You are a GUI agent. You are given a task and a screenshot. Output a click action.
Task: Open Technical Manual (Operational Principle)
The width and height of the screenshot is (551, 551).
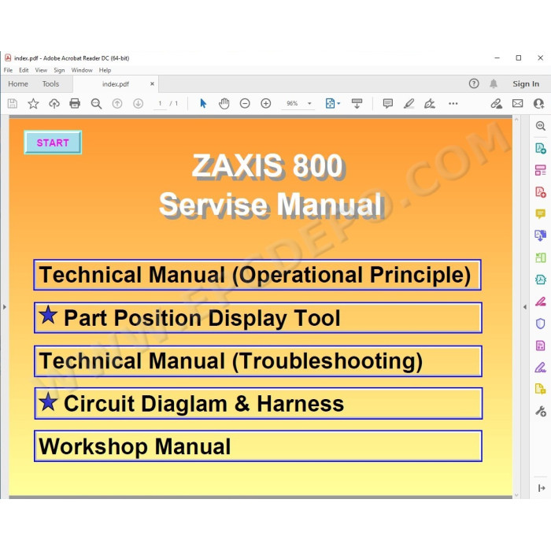(x=257, y=275)
